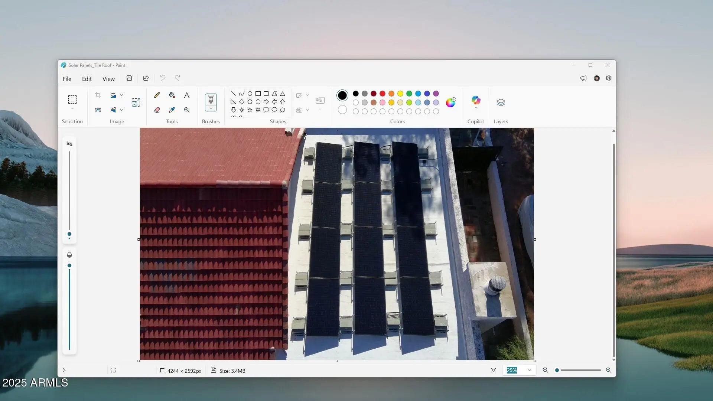
Task: Expand the Selection tool dropdown
Action: pos(72,109)
